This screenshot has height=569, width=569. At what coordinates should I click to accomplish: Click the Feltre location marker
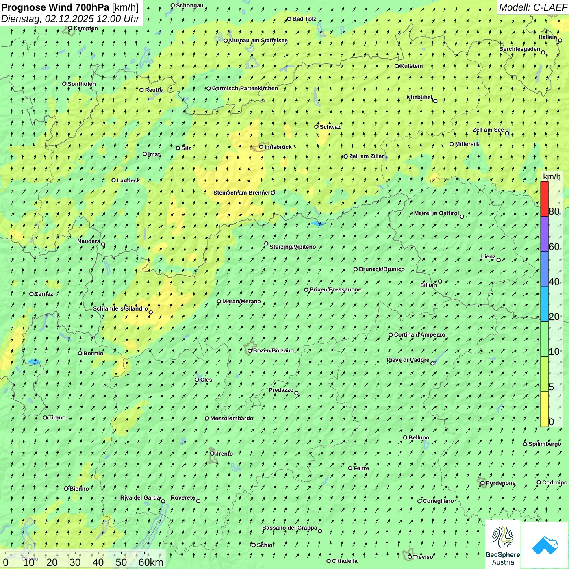click(x=350, y=468)
